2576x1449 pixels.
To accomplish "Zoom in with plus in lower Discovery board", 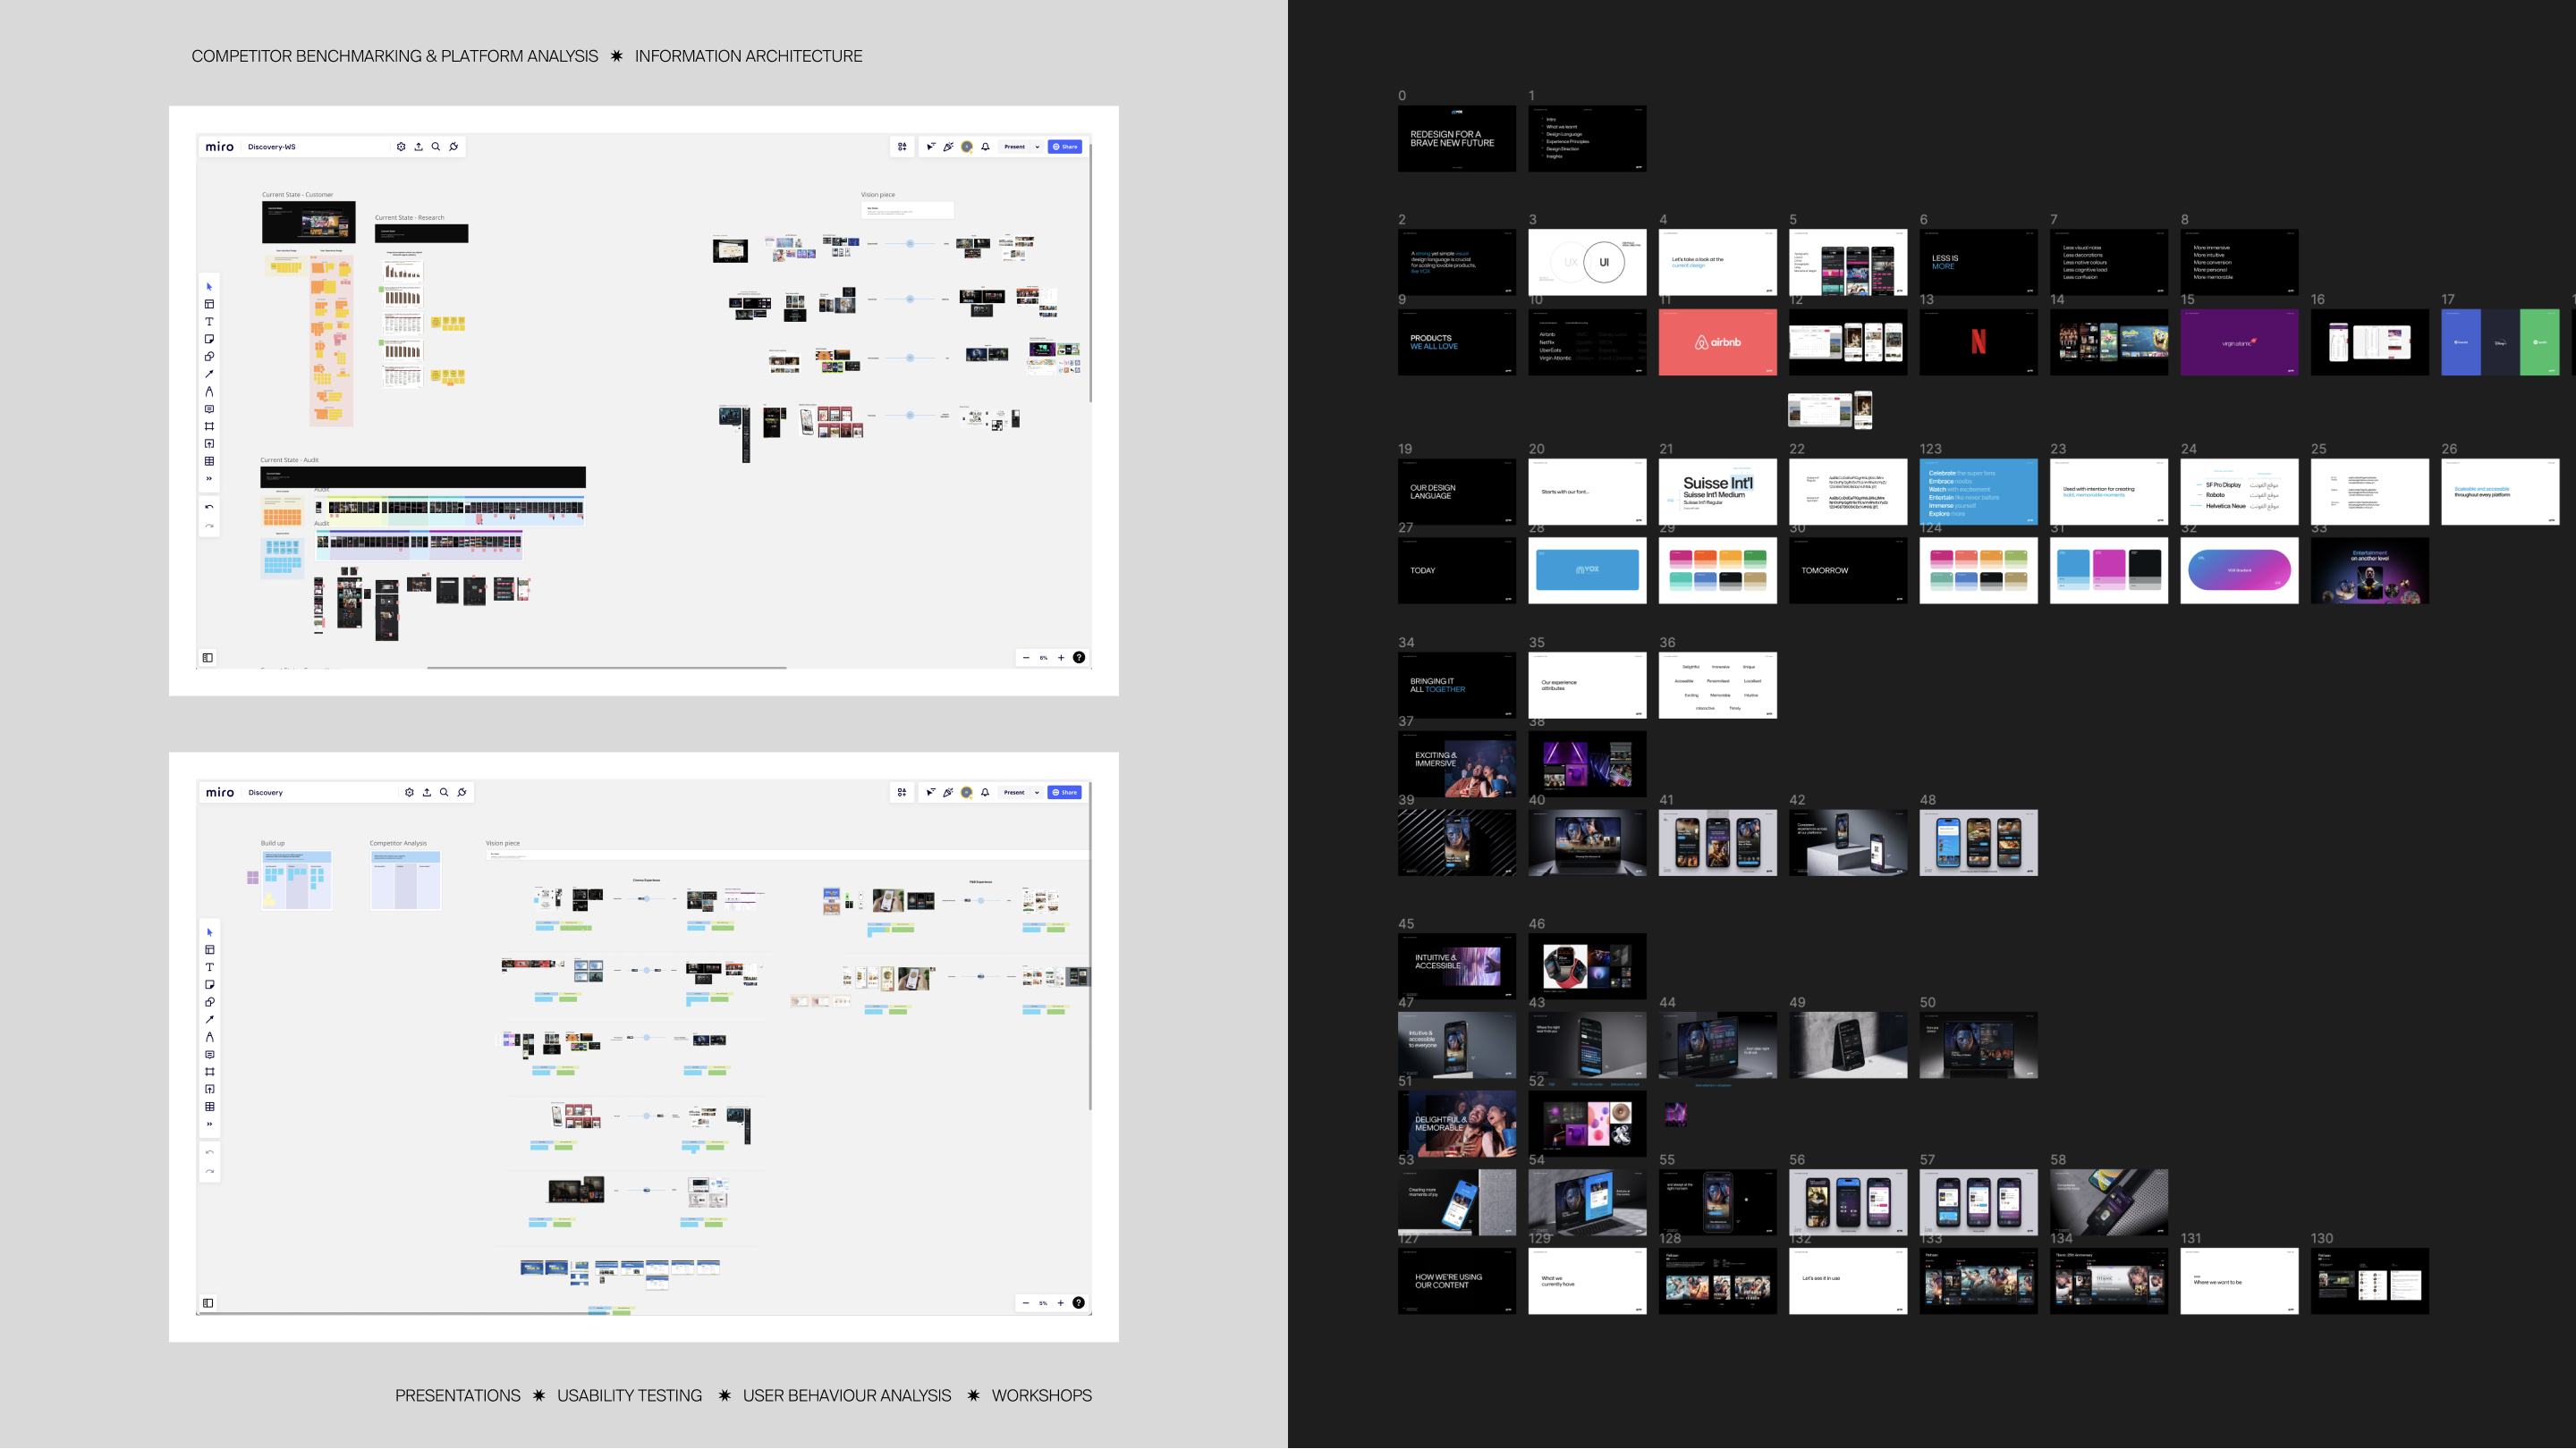I will coord(1061,1303).
